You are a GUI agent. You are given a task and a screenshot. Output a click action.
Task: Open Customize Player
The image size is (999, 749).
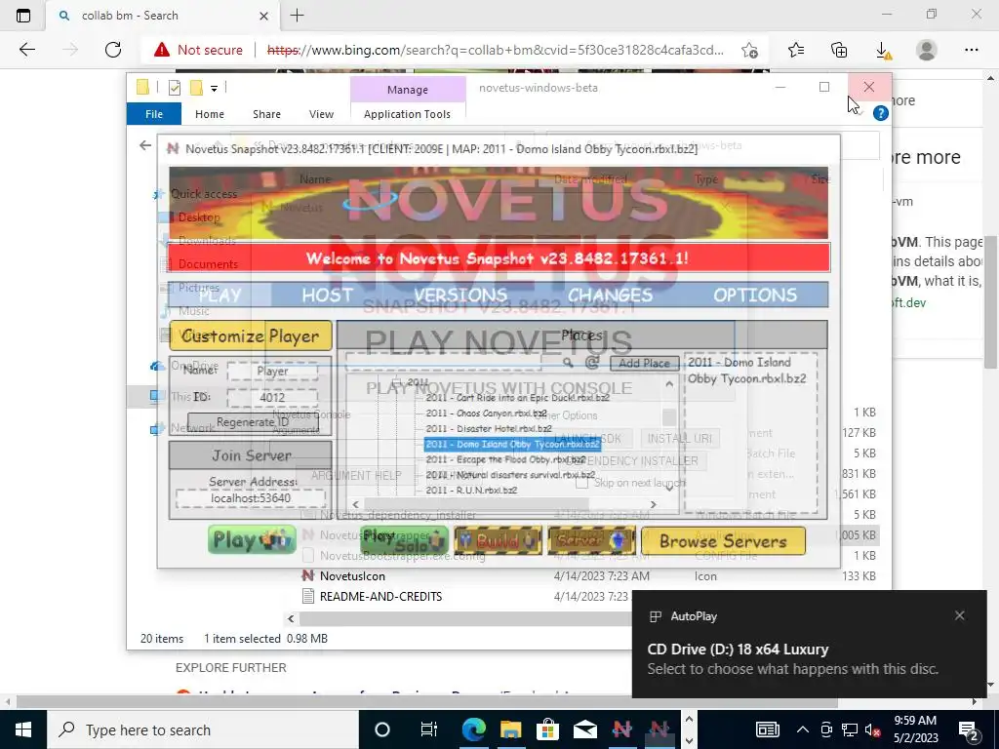251,335
